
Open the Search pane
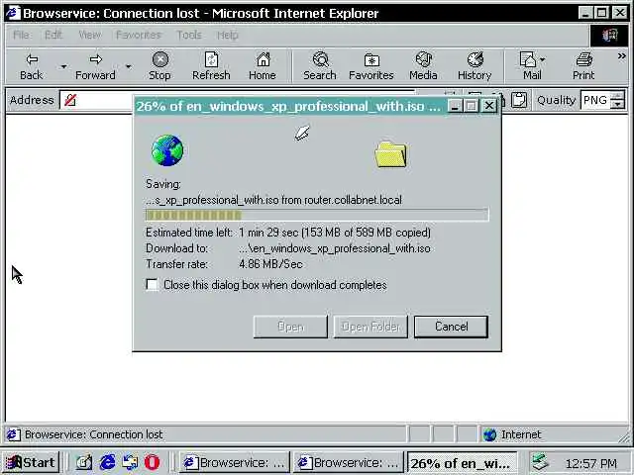(320, 66)
